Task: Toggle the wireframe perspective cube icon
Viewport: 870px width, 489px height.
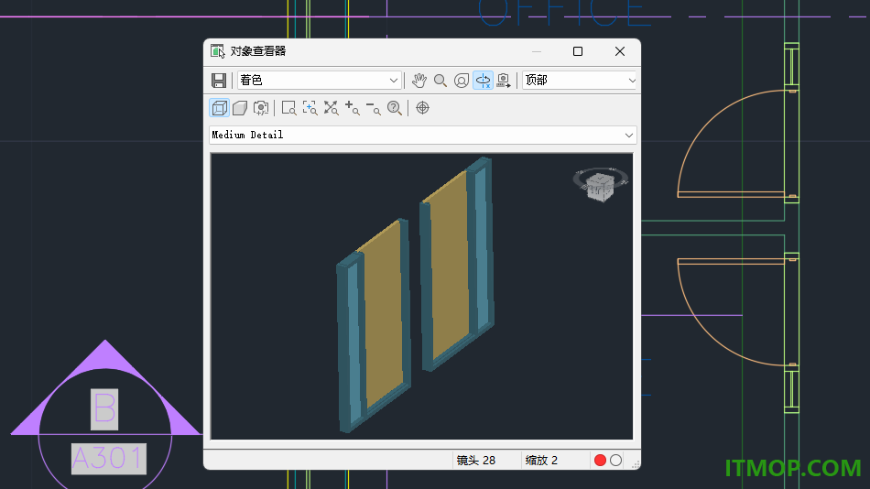Action: (x=219, y=108)
